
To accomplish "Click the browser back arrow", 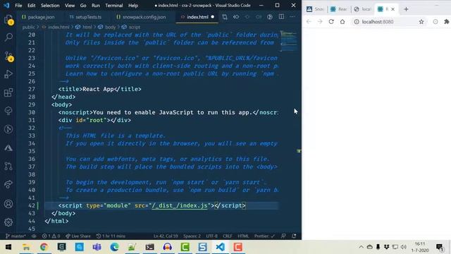I will click(x=309, y=22).
